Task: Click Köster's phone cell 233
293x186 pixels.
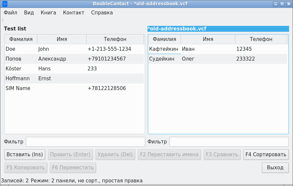Action: [x=115, y=69]
